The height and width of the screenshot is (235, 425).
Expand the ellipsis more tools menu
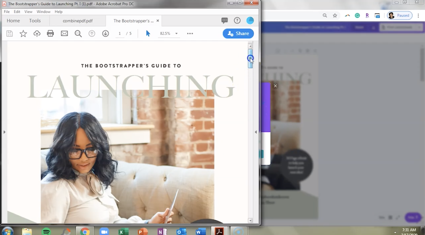(x=190, y=33)
